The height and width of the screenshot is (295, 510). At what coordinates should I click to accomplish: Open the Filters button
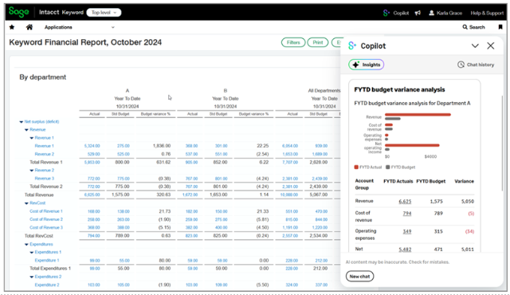(293, 42)
